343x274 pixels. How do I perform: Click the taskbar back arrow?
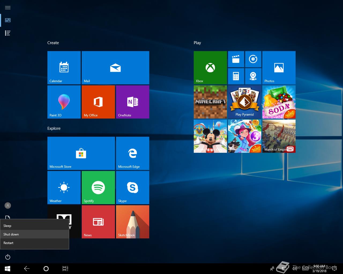pyautogui.click(x=27, y=269)
